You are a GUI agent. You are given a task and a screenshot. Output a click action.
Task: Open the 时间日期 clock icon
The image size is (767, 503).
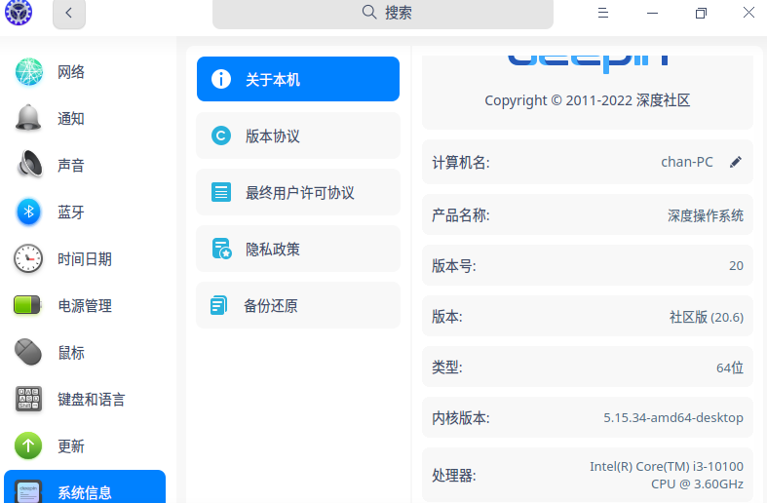point(28,258)
